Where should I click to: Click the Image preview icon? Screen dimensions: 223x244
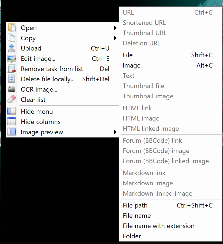[12, 132]
